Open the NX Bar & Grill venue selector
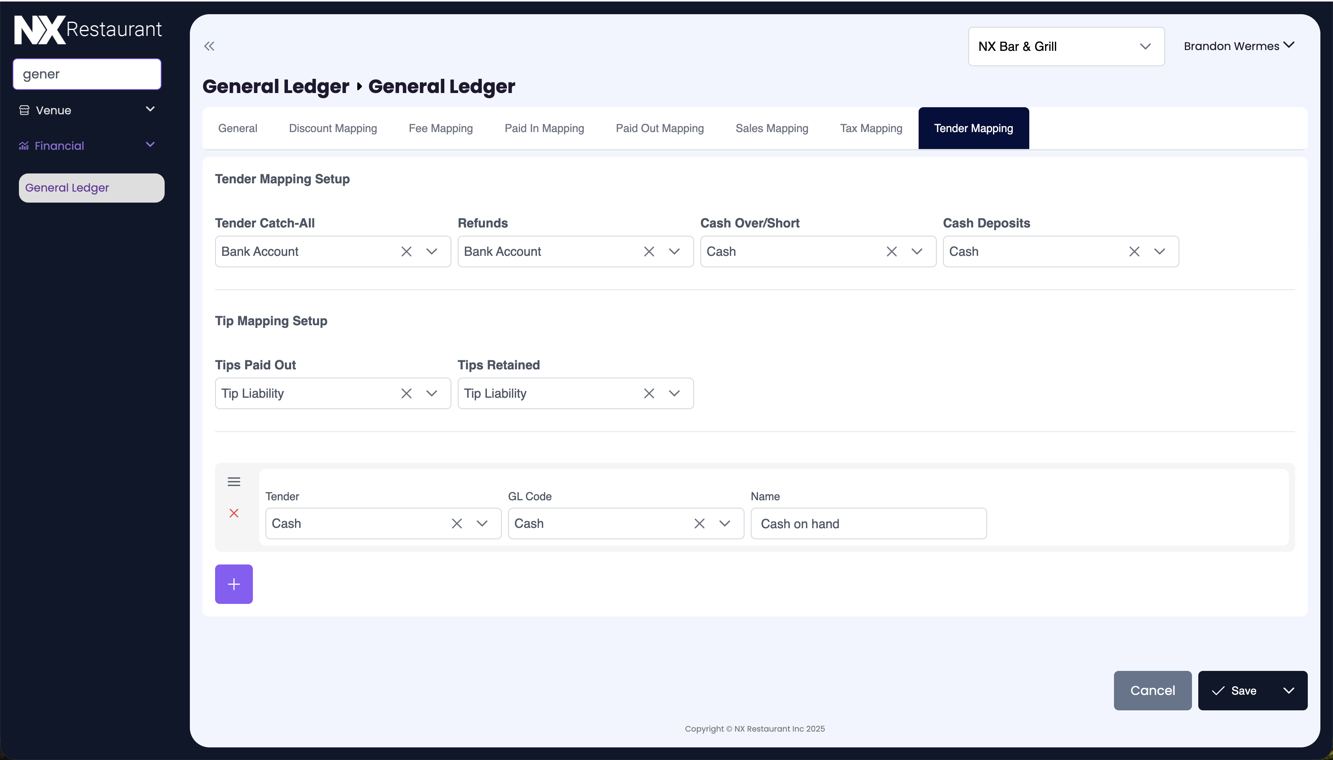This screenshot has width=1333, height=760. point(1066,47)
